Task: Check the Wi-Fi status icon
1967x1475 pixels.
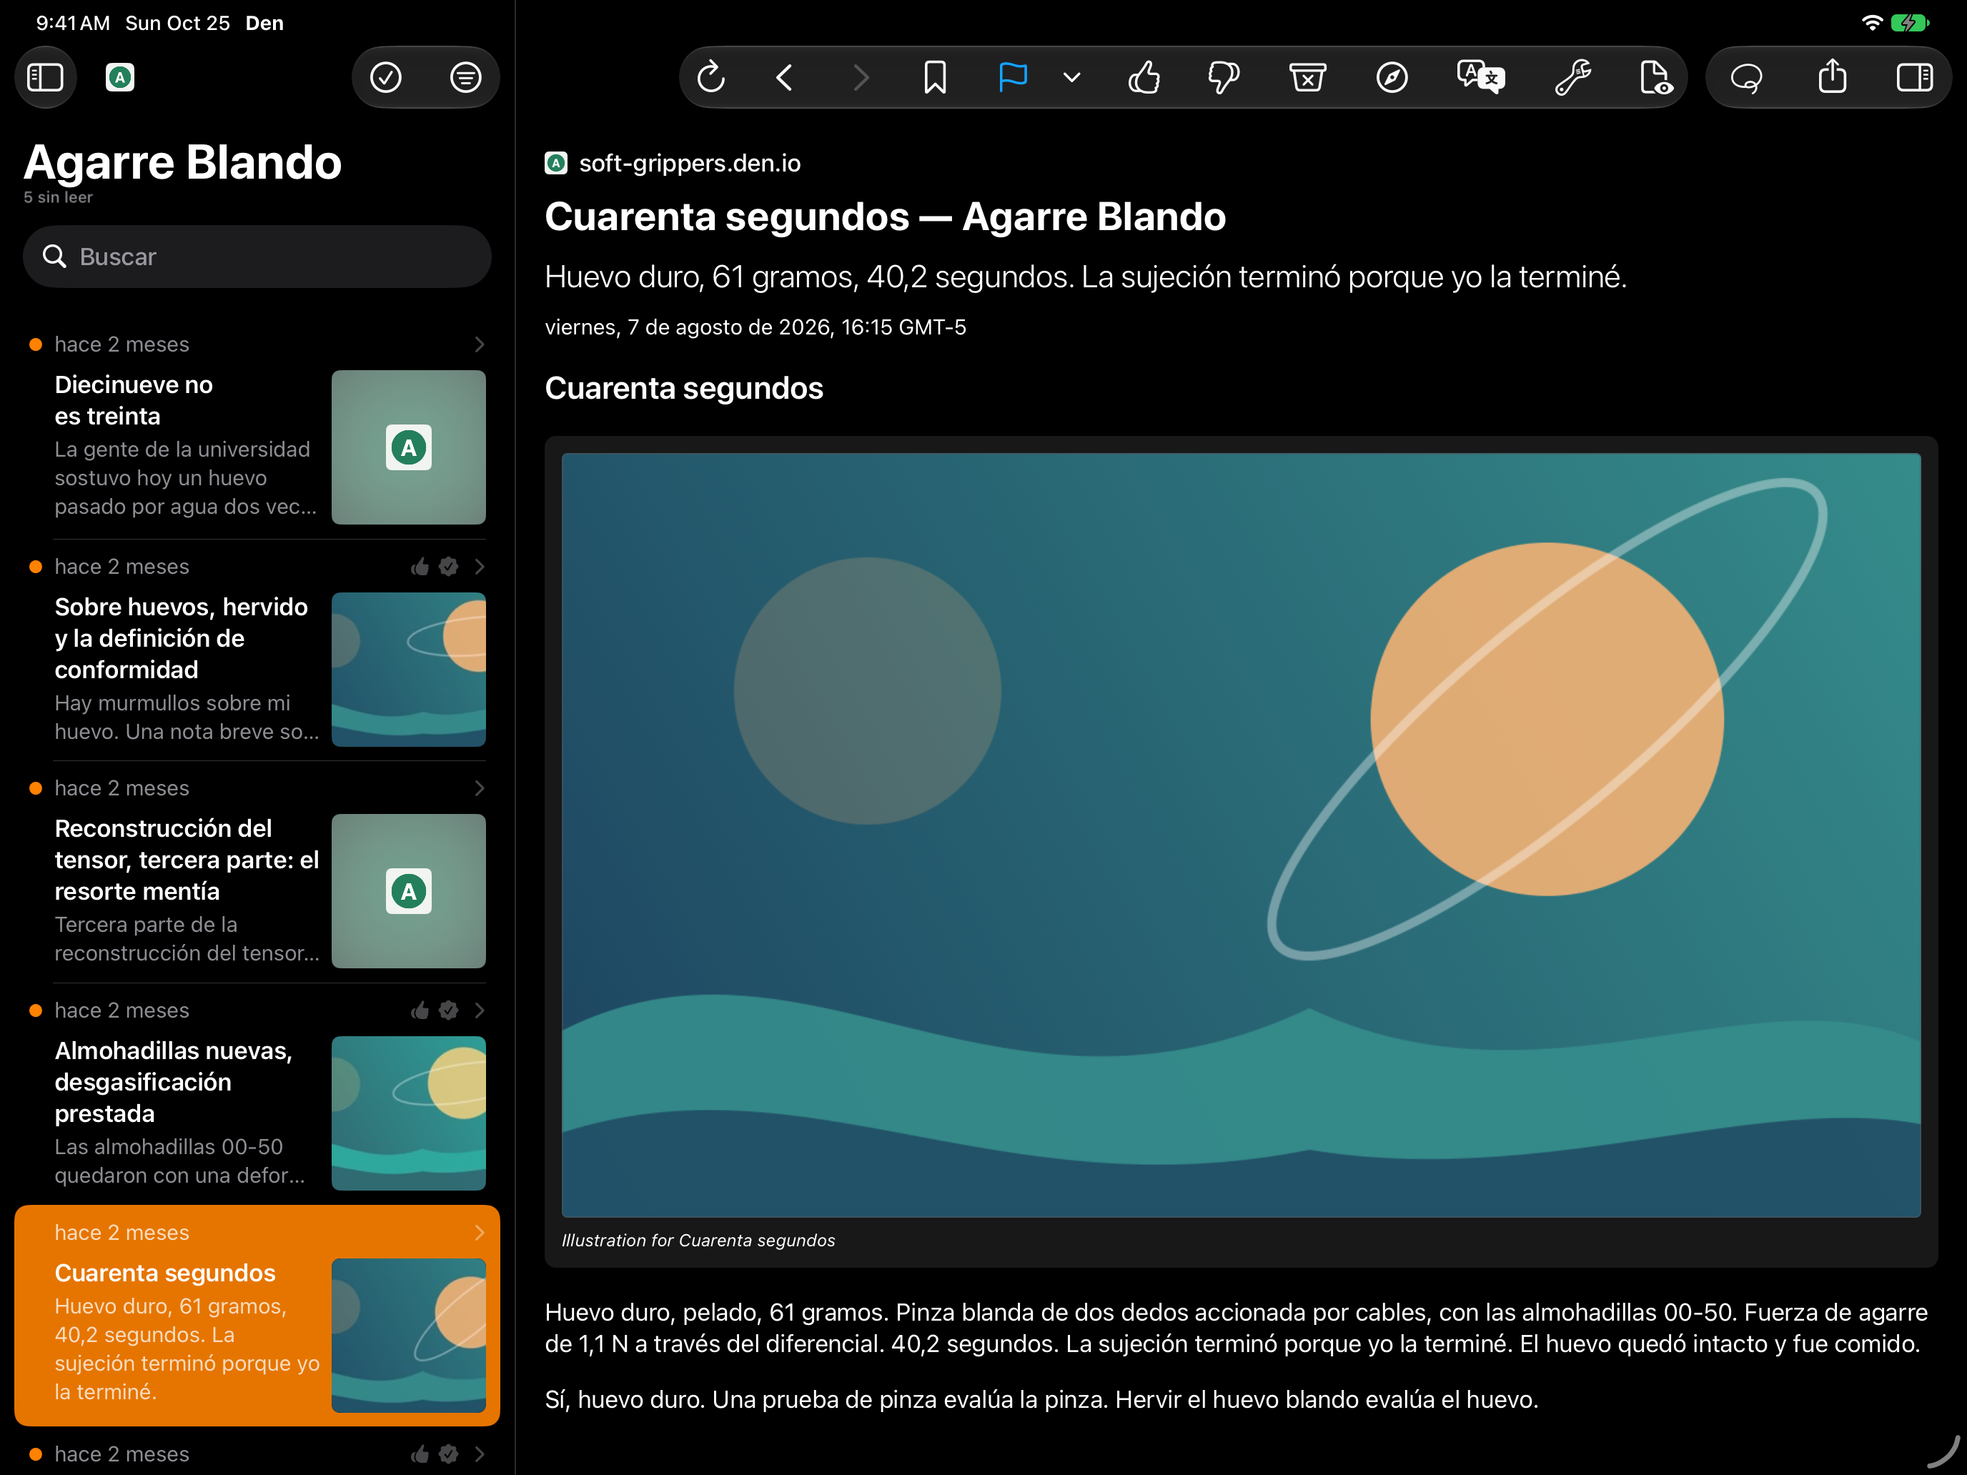Action: (1871, 23)
